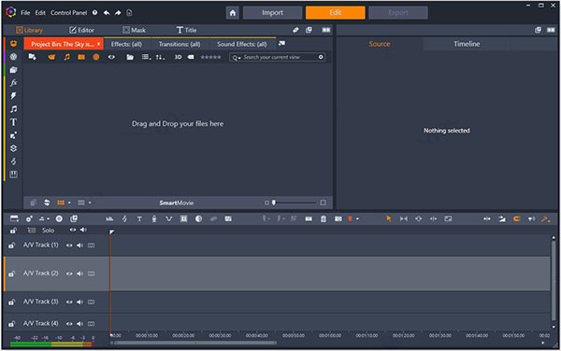Hide video on A/V Track (3) with the eye icon

(69, 302)
